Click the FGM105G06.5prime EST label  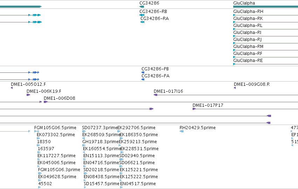click(x=55, y=128)
